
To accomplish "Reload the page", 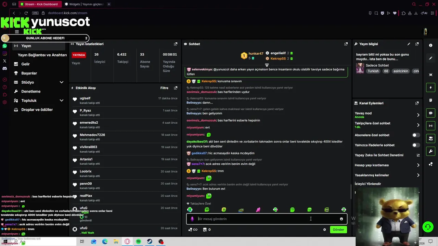I will point(26,13).
